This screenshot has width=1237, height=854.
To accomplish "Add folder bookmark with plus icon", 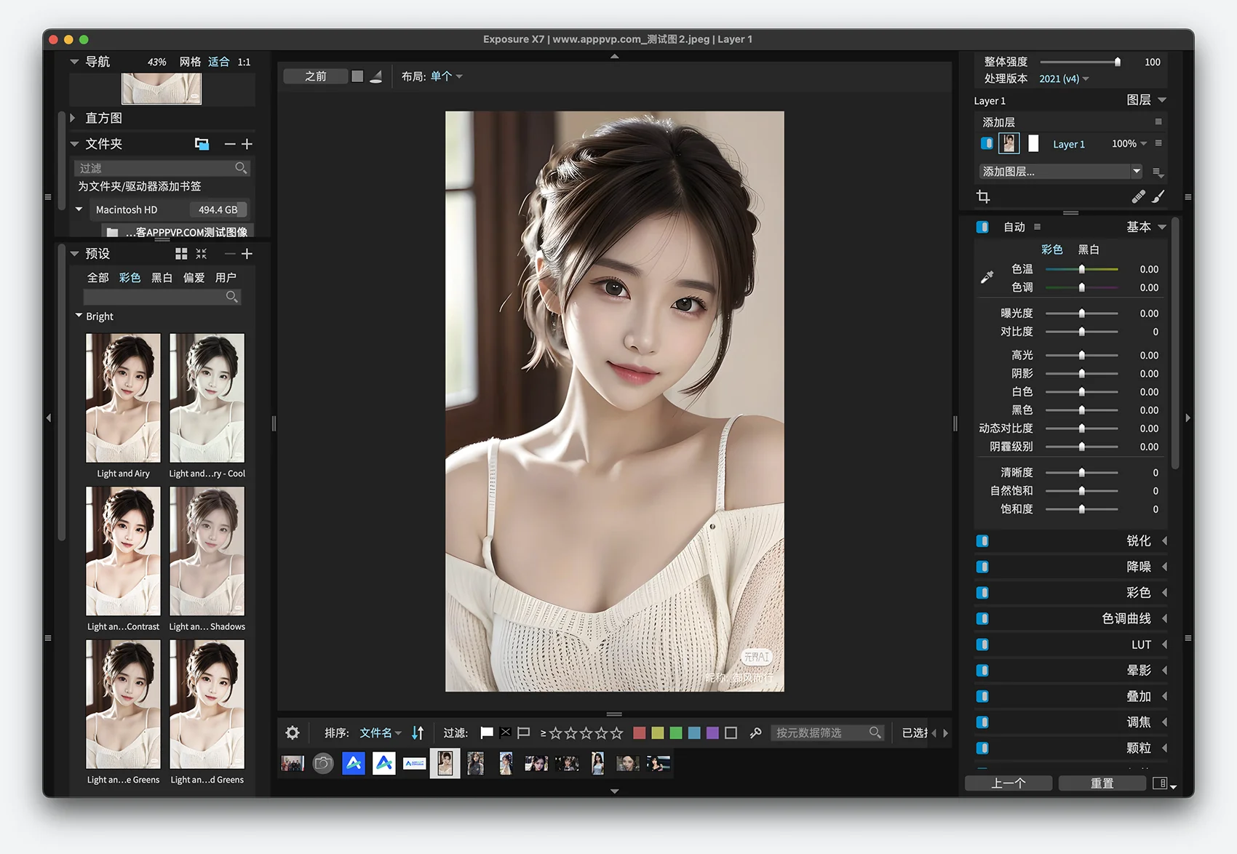I will [247, 144].
